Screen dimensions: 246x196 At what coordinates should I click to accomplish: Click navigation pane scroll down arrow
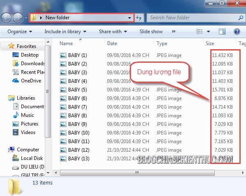click(x=48, y=173)
